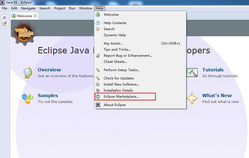Click the Welcome globe icon in Help menu
Image resolution: width=249 pixels, height=158 pixels.
[x=98, y=15]
